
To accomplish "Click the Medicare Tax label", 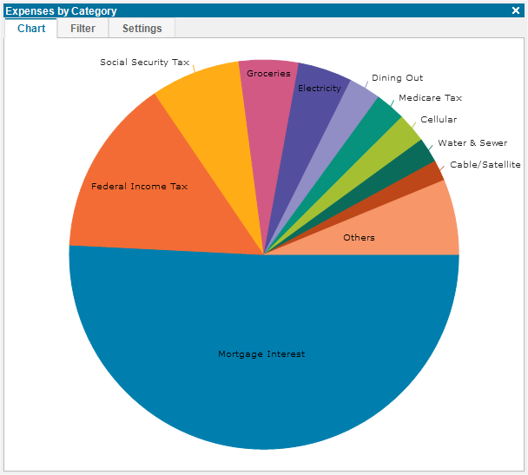I will coord(430,98).
